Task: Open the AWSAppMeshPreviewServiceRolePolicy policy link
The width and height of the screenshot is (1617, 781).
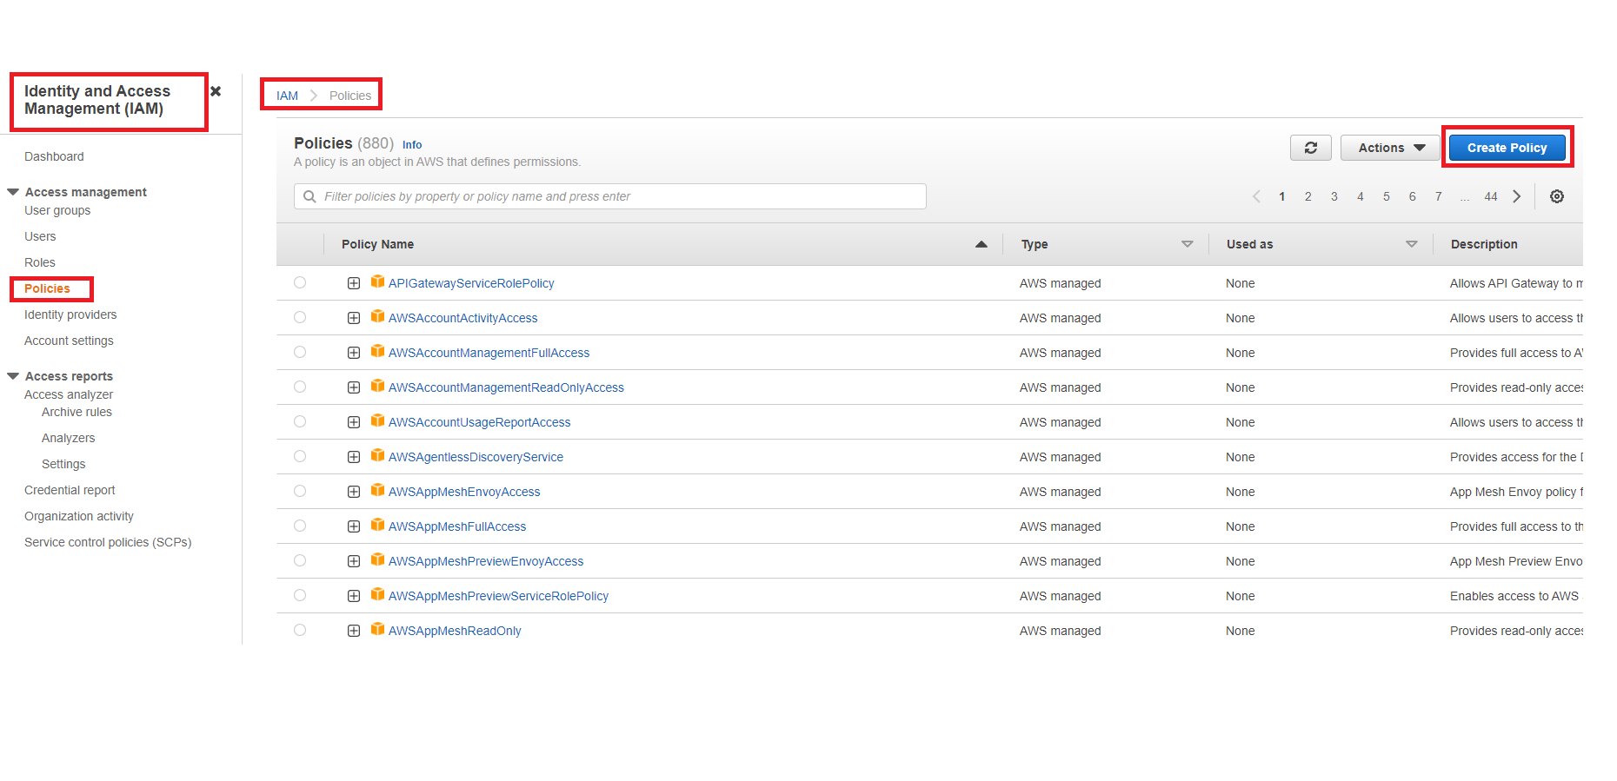Action: click(498, 596)
